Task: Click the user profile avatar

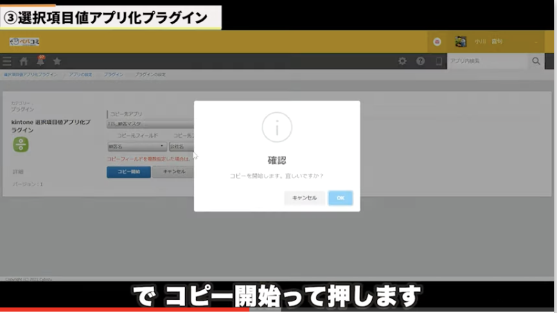Action: click(461, 42)
